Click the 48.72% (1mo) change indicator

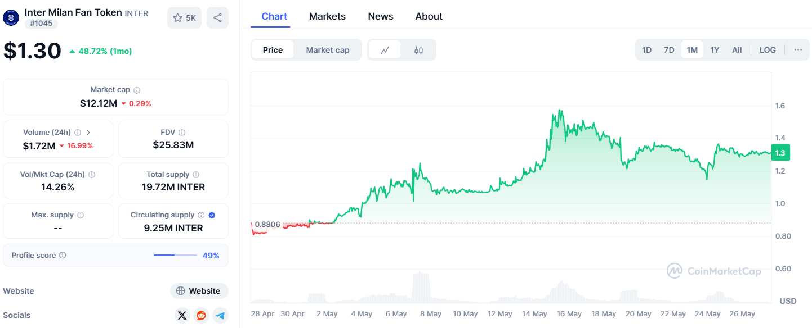pyautogui.click(x=101, y=51)
